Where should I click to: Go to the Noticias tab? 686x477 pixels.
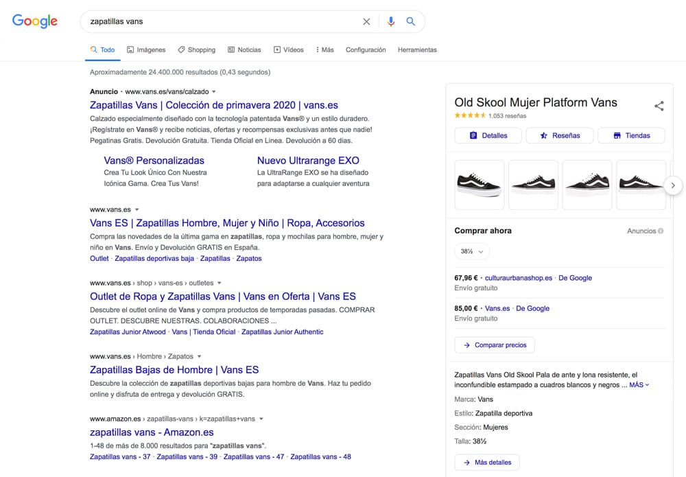[244, 50]
